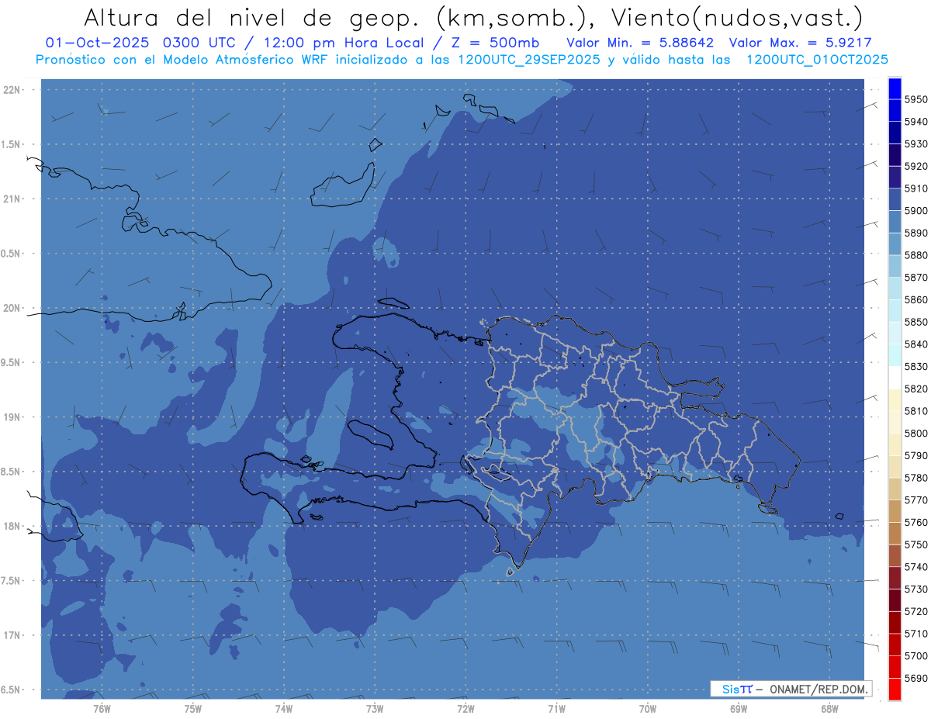The image size is (931, 719).
Task: Click the "19N" latitude label
Action: pos(11,417)
